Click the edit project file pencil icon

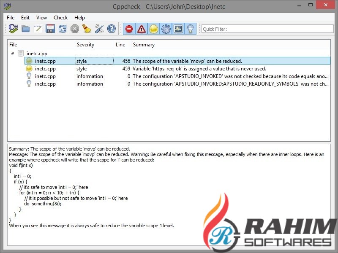pos(38,29)
